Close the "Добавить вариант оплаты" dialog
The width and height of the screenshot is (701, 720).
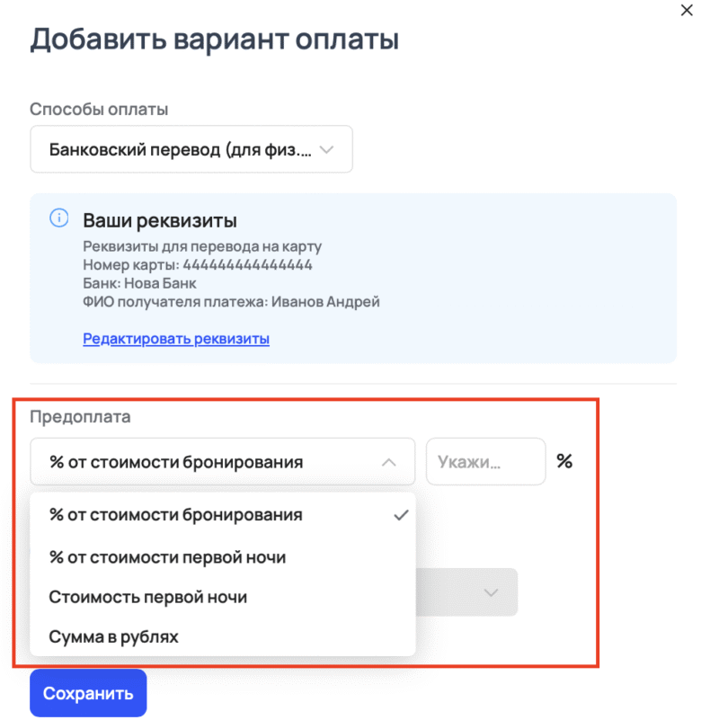(686, 10)
